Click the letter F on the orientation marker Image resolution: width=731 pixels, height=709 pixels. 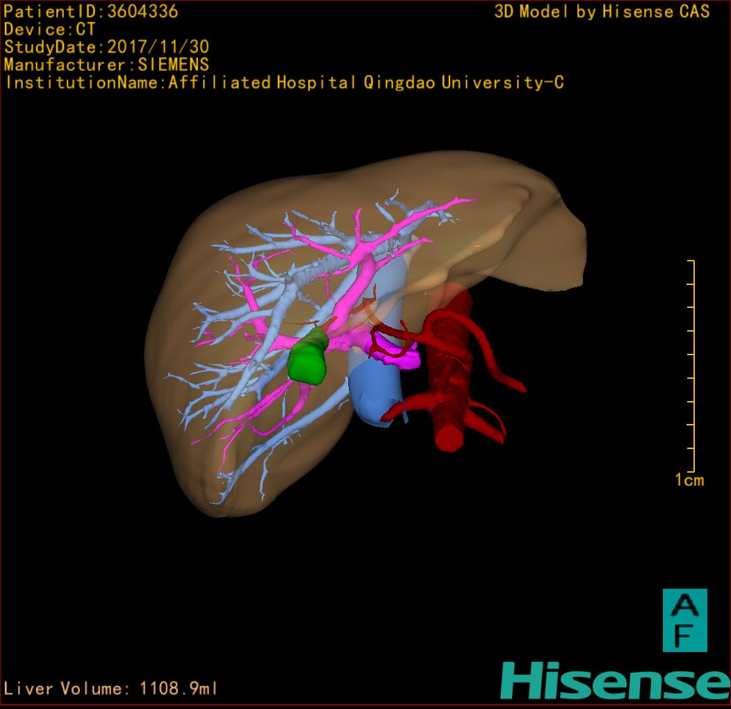(684, 635)
